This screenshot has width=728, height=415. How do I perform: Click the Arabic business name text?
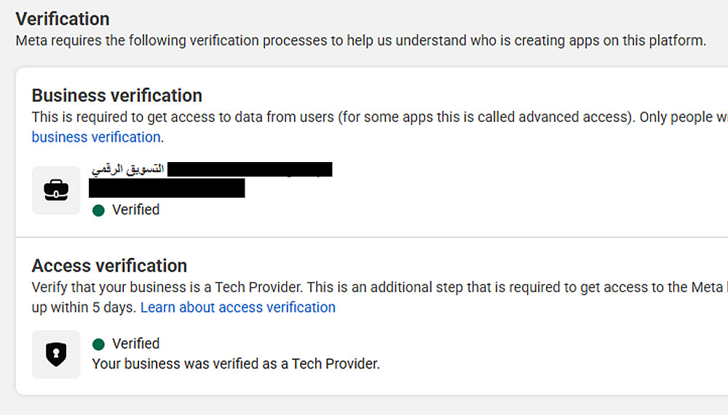click(128, 169)
